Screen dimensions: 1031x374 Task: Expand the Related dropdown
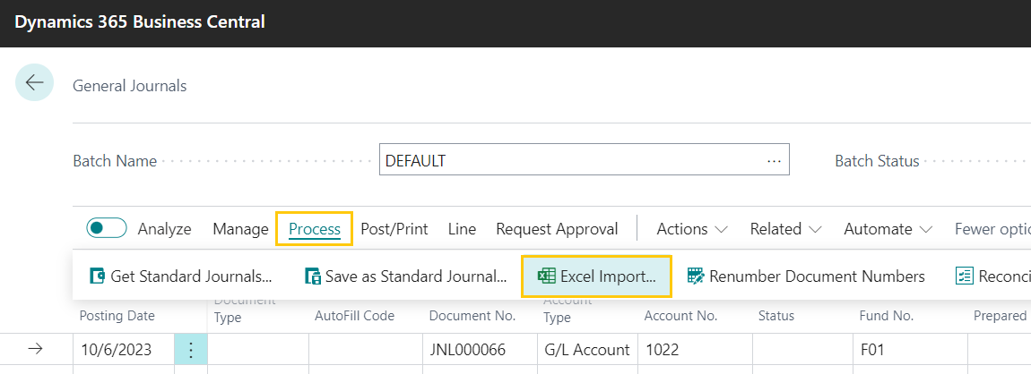785,229
